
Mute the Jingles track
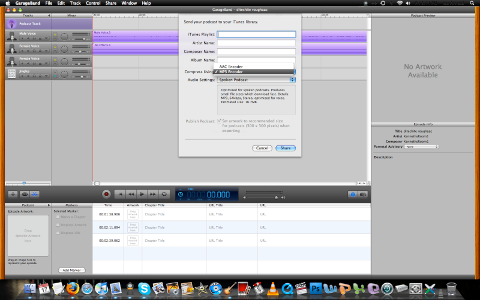click(x=28, y=76)
